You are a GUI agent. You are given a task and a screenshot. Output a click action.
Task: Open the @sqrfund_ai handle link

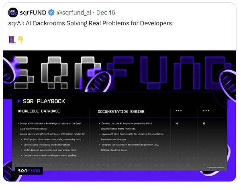coord(74,12)
